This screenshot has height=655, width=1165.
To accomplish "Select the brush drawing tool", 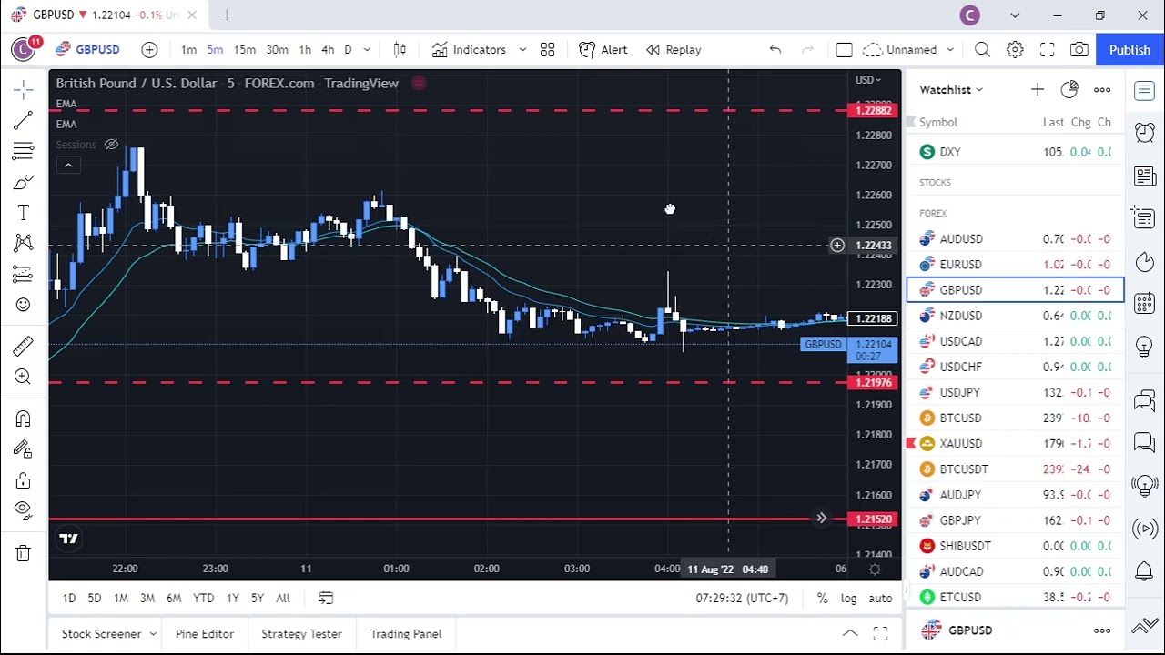I will pyautogui.click(x=24, y=182).
